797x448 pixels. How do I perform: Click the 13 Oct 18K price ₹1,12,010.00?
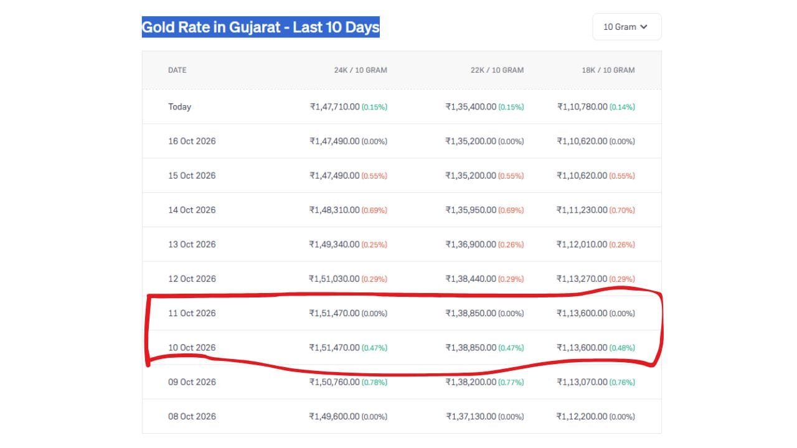582,245
